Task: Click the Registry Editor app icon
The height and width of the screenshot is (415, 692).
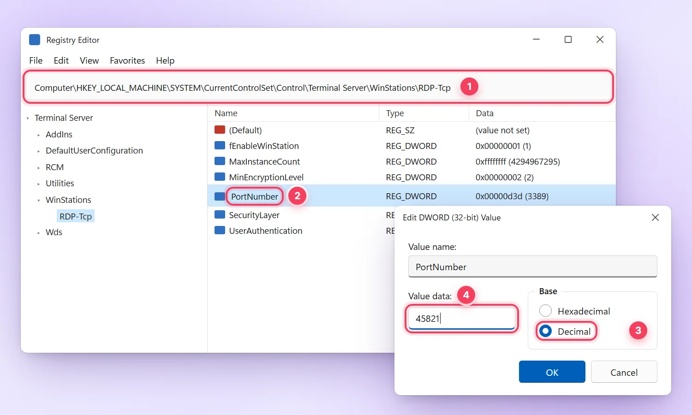Action: point(35,40)
